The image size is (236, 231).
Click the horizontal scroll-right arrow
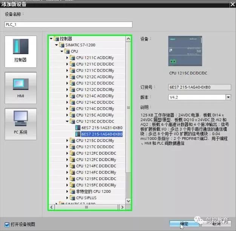pos(122,207)
